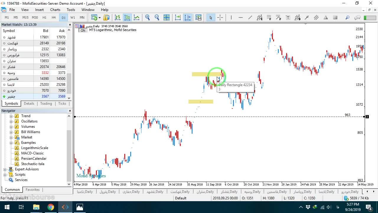Click the ON button on chart
This screenshot has height=213, width=378.
83,30
